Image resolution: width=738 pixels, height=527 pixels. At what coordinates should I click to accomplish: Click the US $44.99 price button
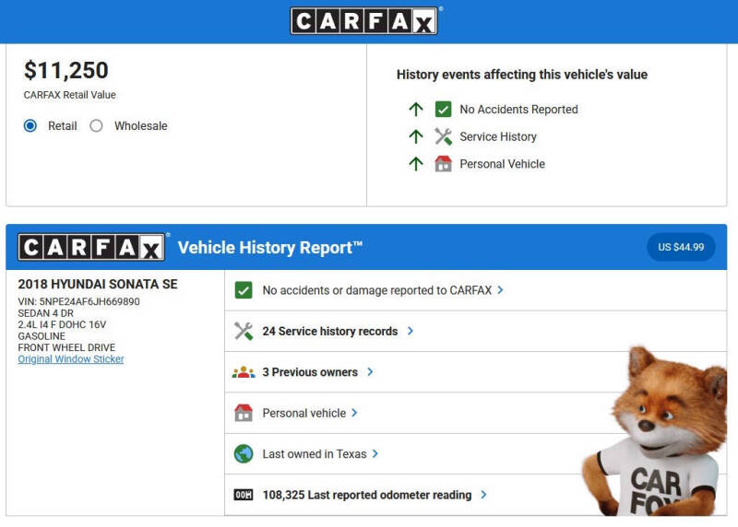(x=681, y=247)
